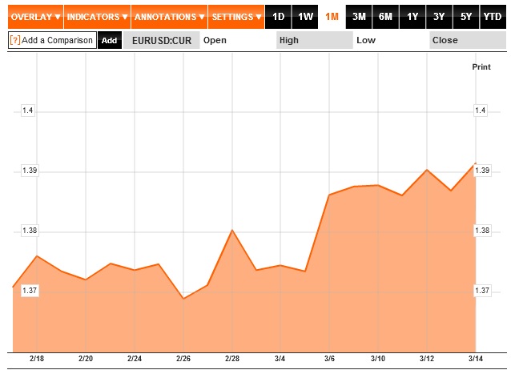Click the High value box

point(313,40)
